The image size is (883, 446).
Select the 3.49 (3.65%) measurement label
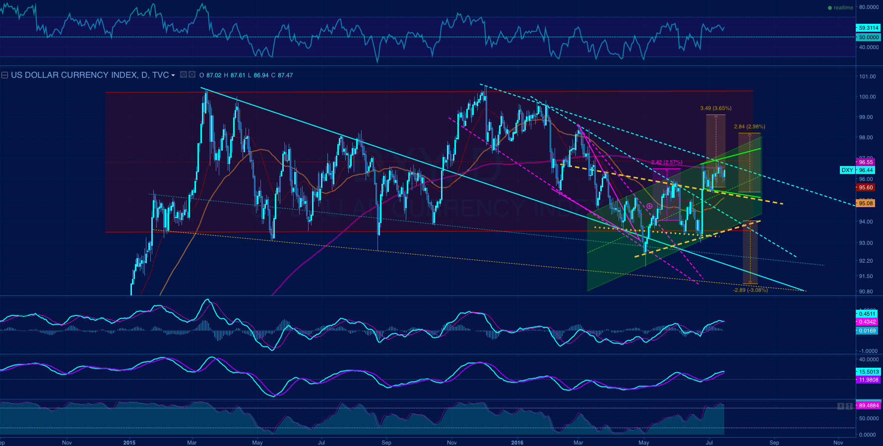716,108
